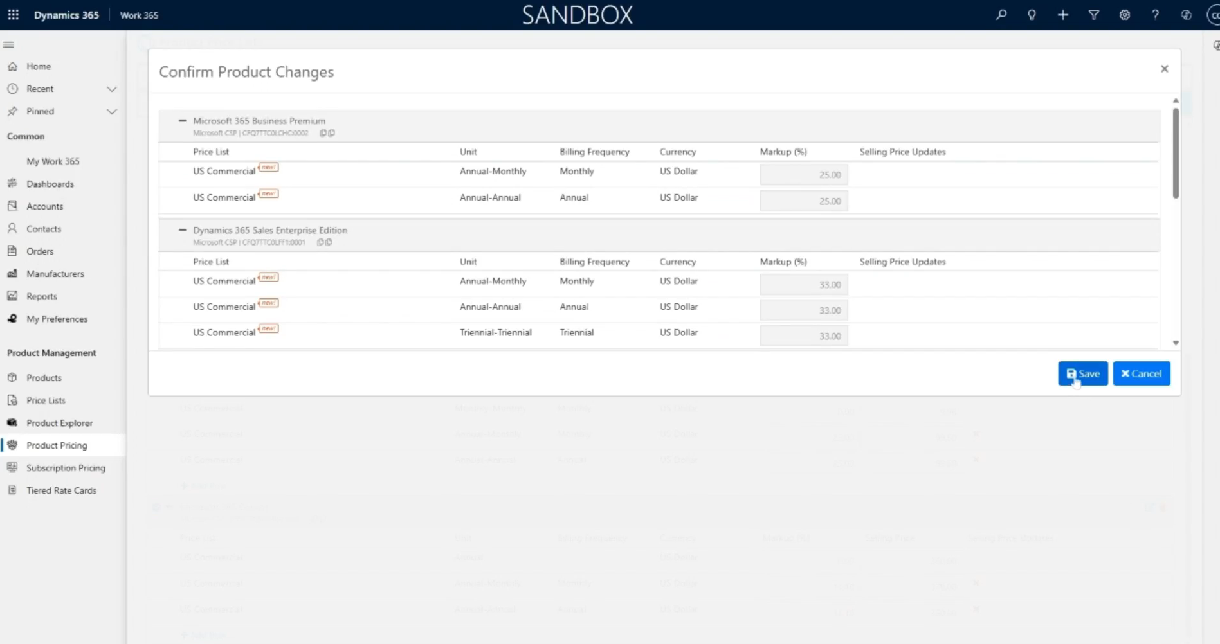The width and height of the screenshot is (1220, 644).
Task: Close the Confirm Product Changes dialog
Action: tap(1164, 69)
